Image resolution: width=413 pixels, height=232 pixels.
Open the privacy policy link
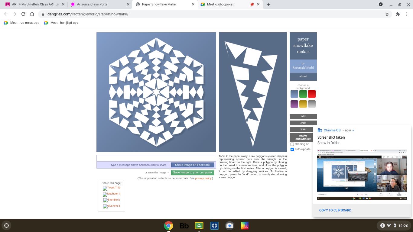203,178
